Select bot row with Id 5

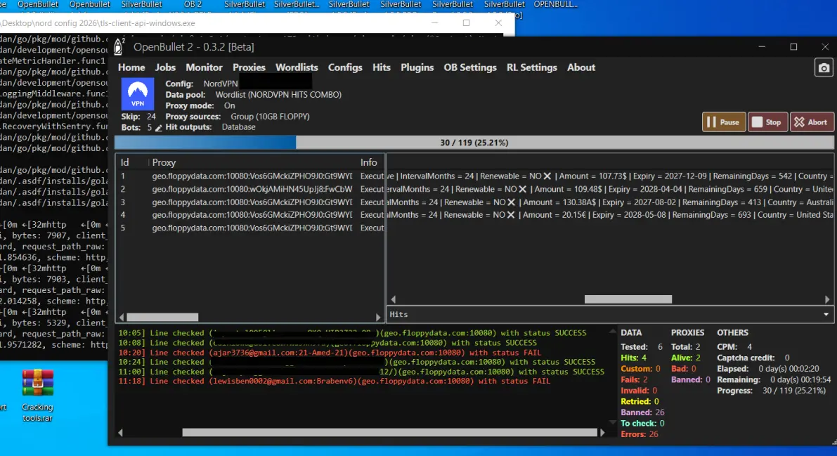pyautogui.click(x=250, y=228)
